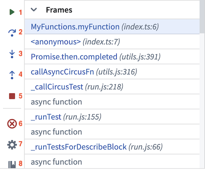Select the Step over debugger icon
Viewport: 205px width, 170px height.
pos(12,33)
